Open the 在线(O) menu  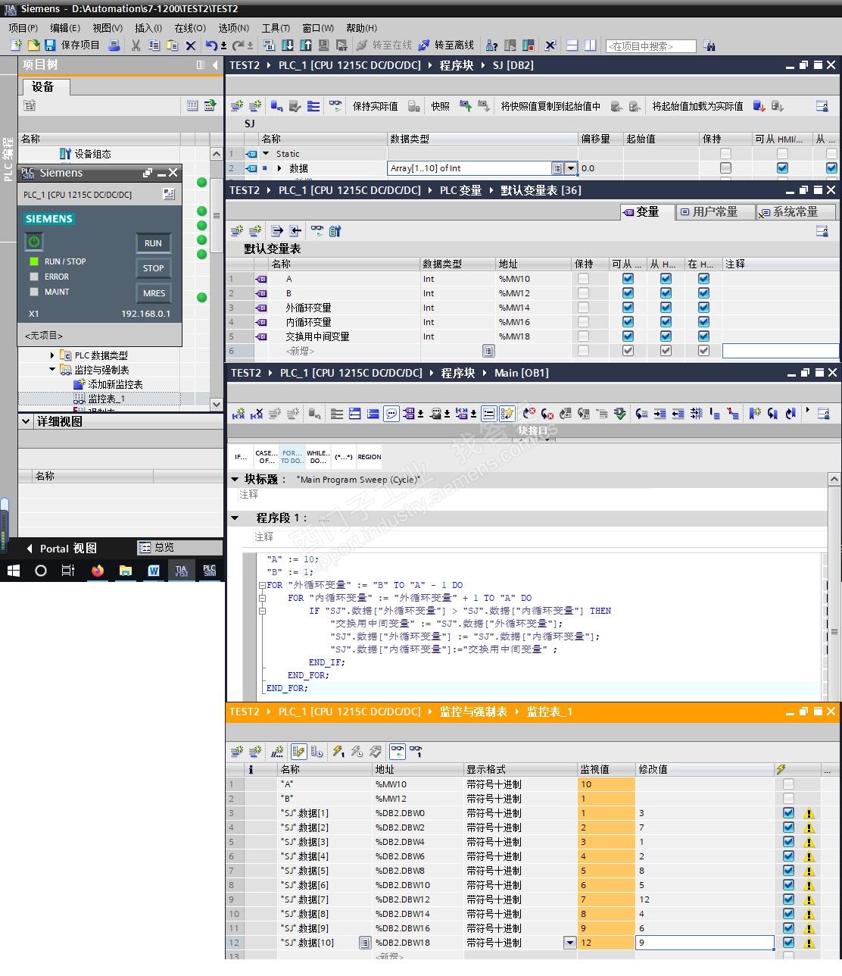pos(189,28)
